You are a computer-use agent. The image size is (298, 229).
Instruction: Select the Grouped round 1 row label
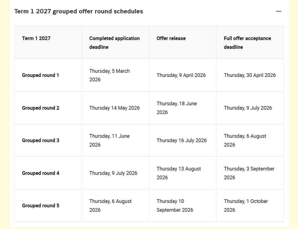point(41,75)
